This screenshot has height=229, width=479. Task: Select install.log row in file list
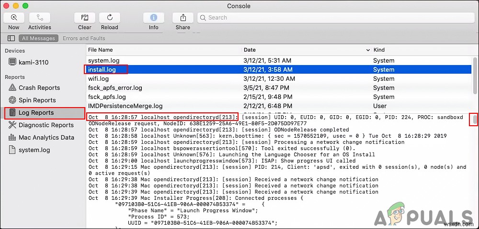[x=279, y=69]
